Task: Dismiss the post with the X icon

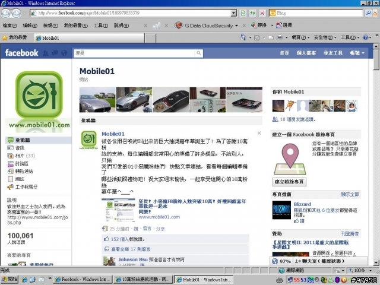Action: 259,133
